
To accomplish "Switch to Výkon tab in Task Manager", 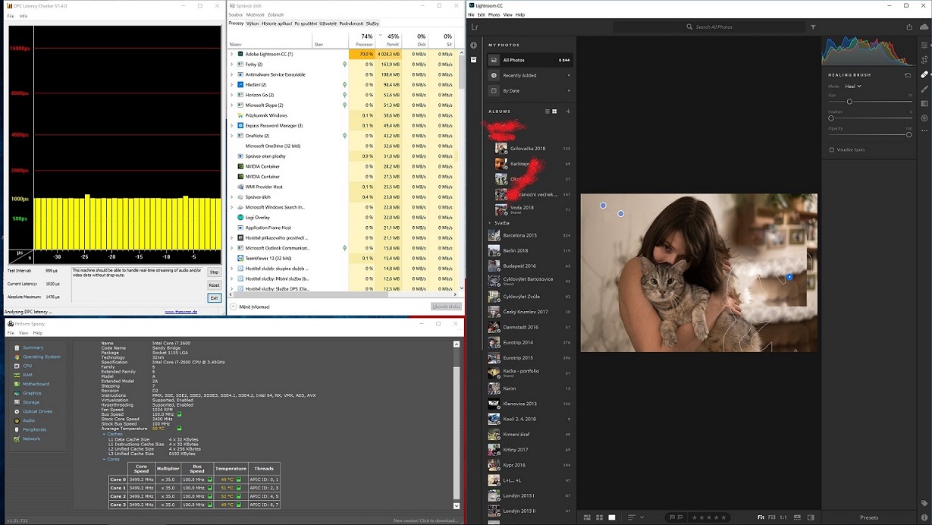I will click(x=253, y=24).
